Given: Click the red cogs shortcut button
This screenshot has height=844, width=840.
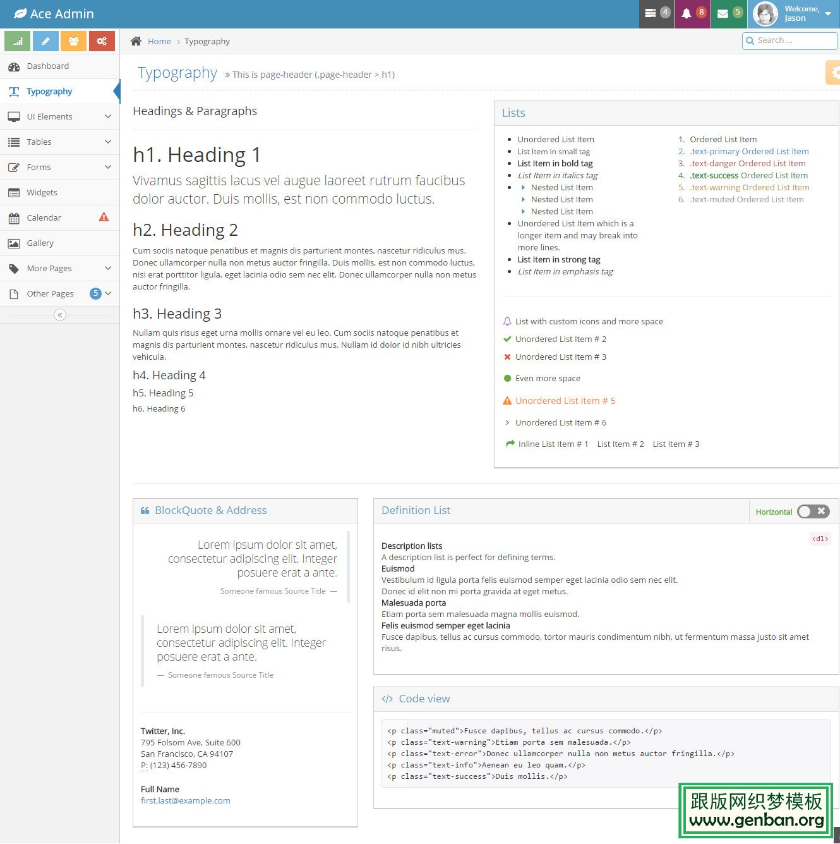Looking at the screenshot, I should [102, 41].
